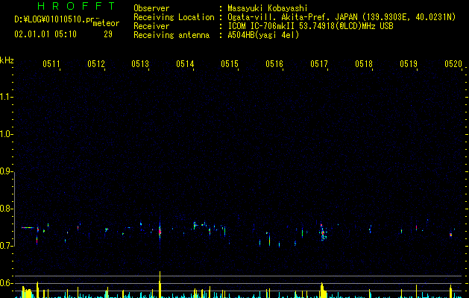The height and width of the screenshot is (298, 469).
Task: Click time marker 0513
Action: (x=140, y=64)
